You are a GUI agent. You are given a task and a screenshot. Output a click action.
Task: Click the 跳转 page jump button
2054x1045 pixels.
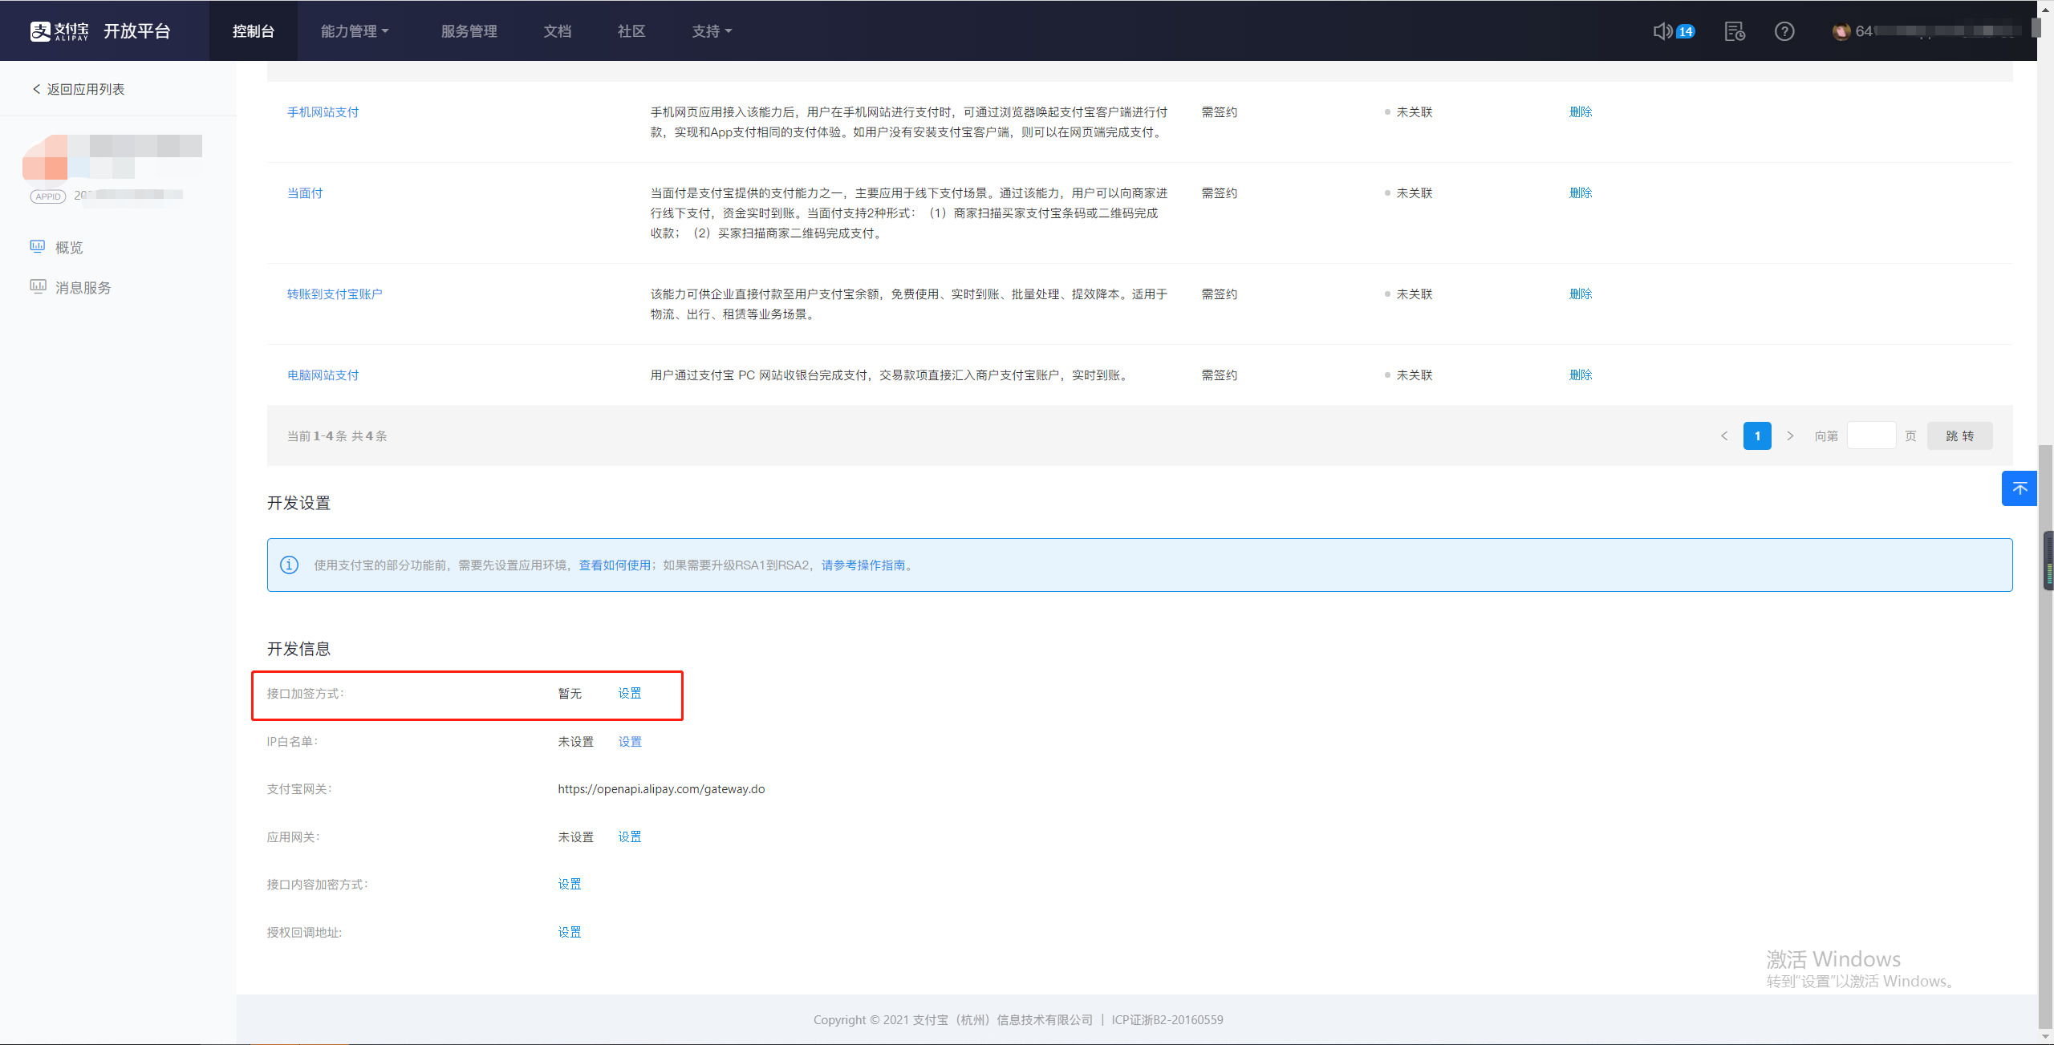tap(1959, 435)
